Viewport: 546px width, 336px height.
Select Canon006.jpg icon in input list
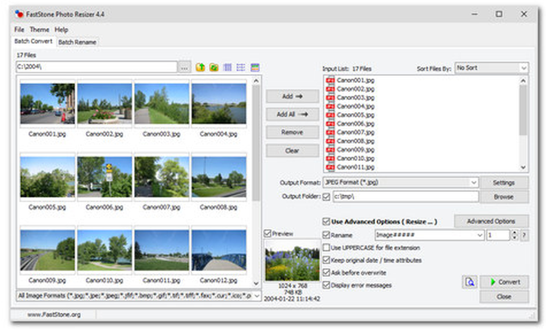330,124
